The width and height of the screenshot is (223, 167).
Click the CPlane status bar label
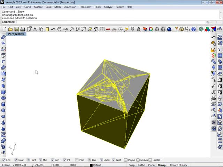tap(6, 165)
